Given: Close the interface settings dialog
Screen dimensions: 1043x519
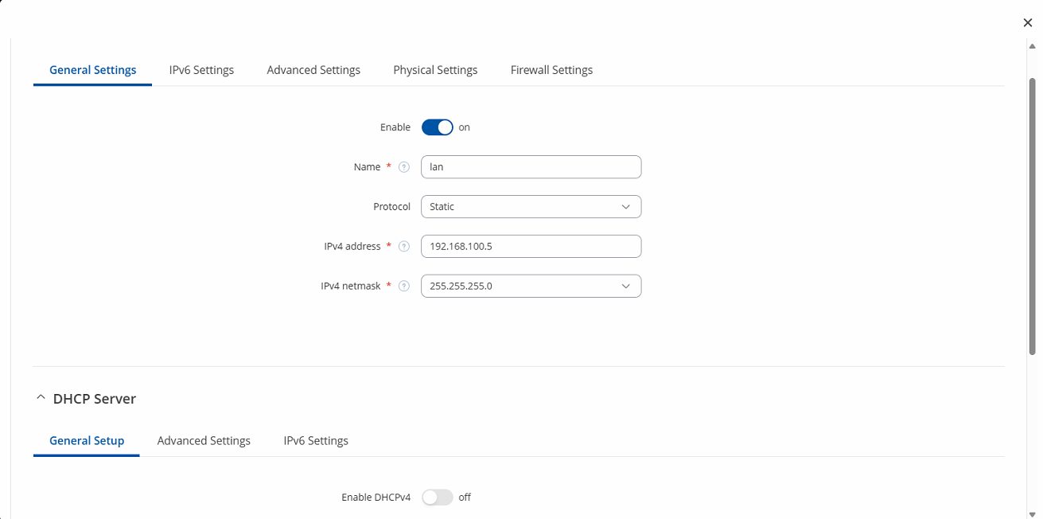Looking at the screenshot, I should pos(1027,22).
